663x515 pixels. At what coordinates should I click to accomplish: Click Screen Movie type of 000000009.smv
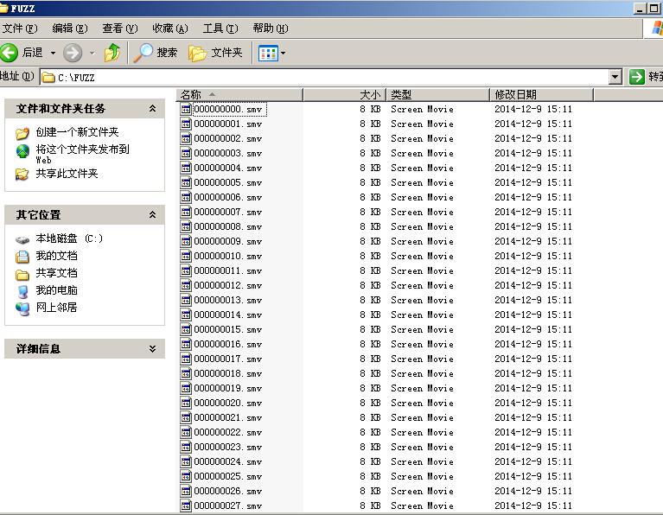422,241
